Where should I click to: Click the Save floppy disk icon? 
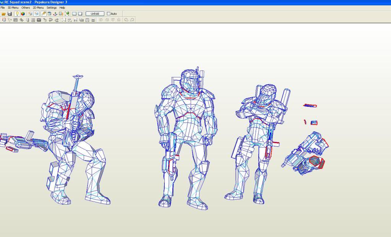(10, 14)
